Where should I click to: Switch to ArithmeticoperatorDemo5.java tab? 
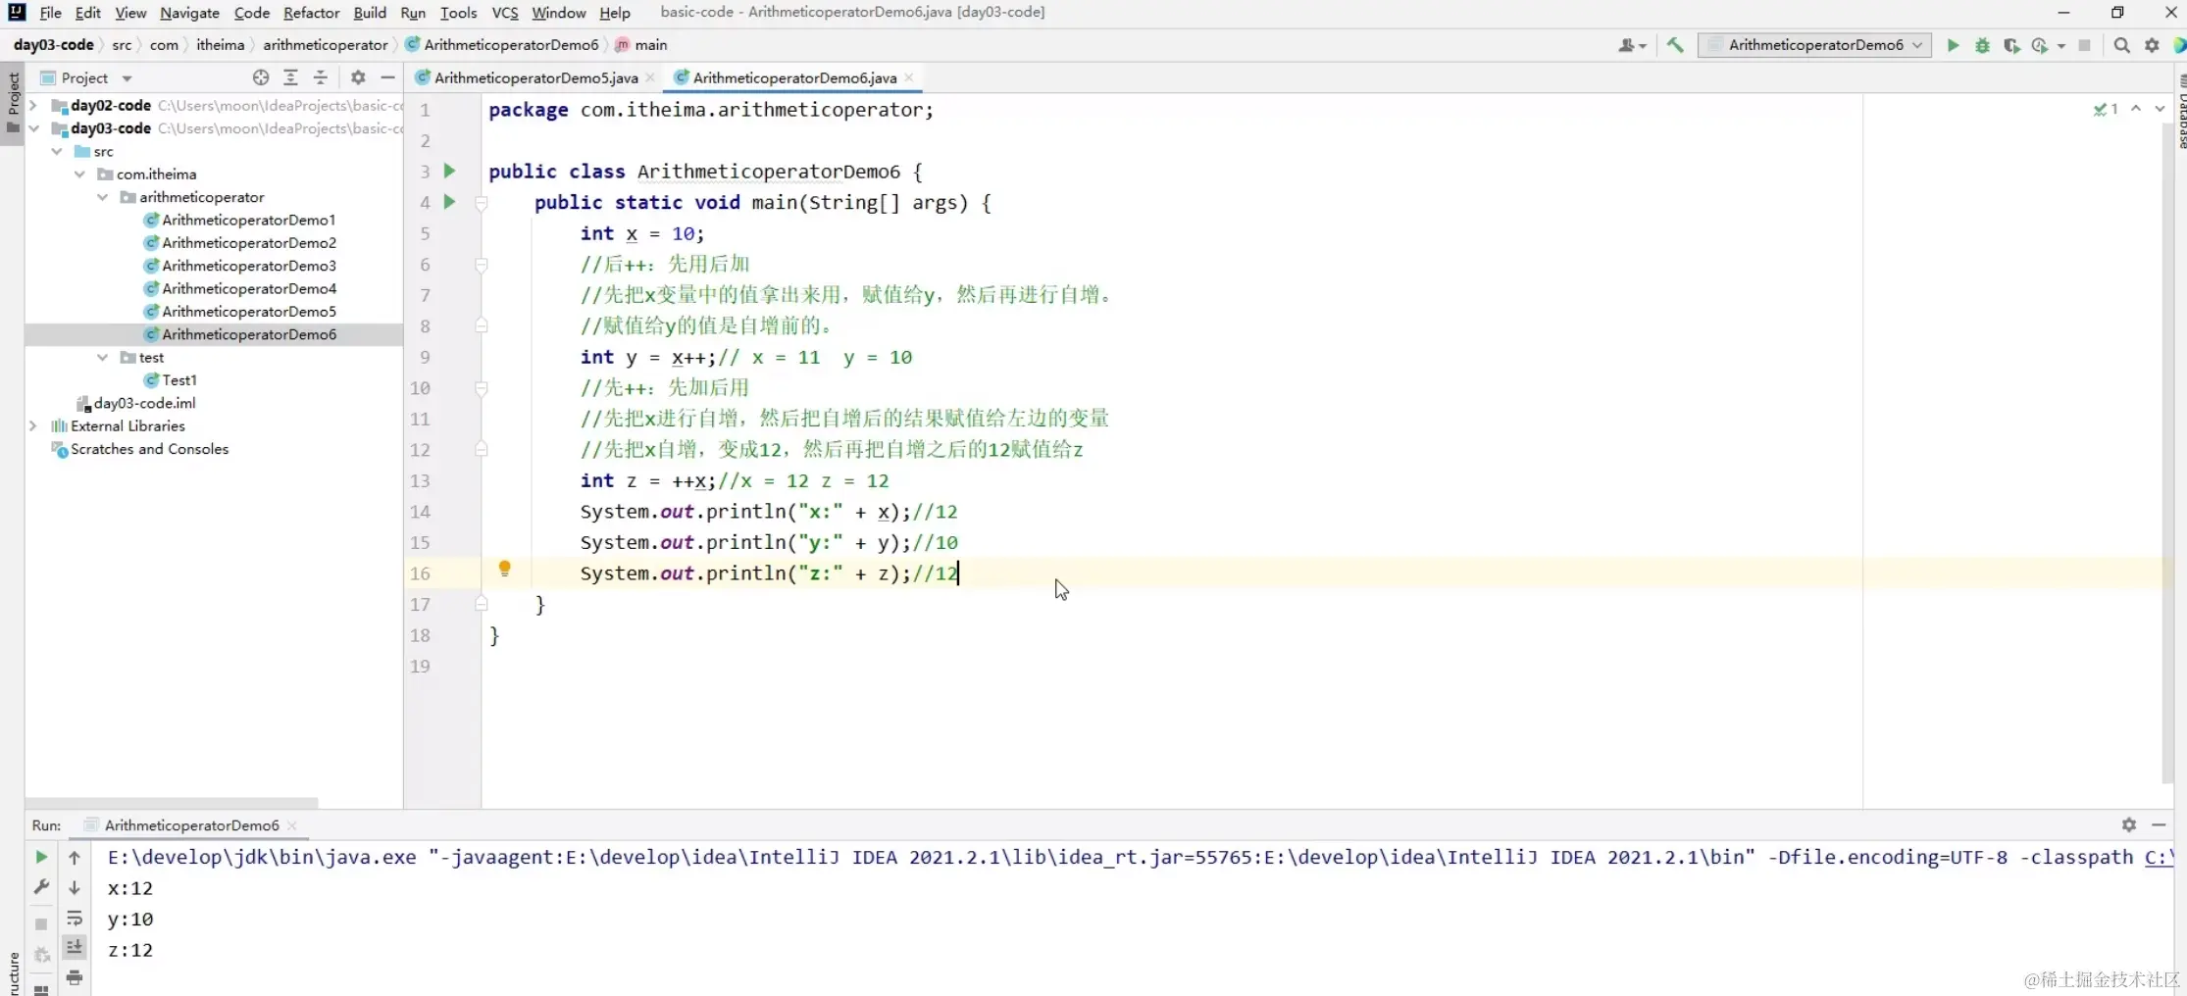tap(535, 77)
